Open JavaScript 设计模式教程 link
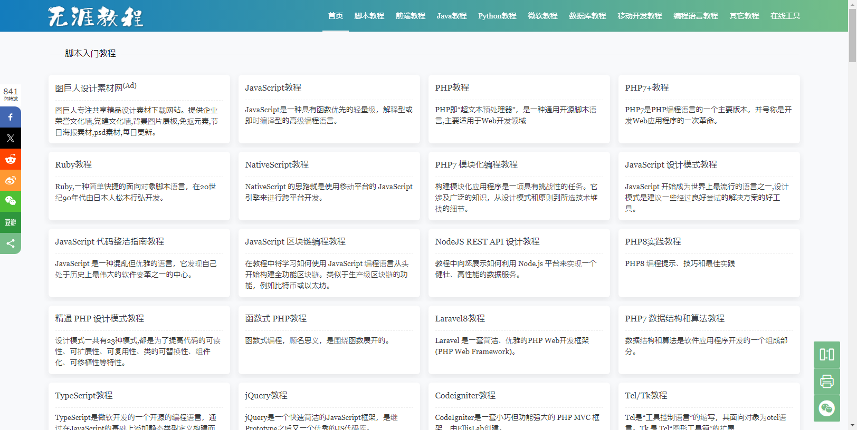Screen dimensions: 857x430 671,164
